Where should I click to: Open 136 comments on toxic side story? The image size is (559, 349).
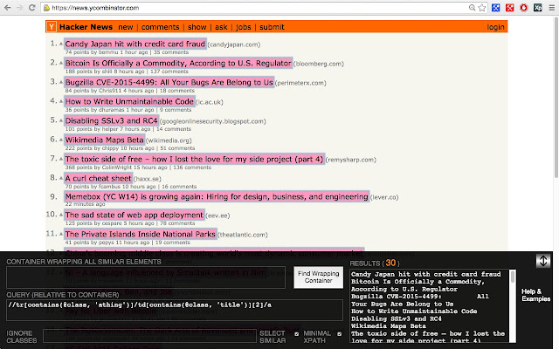point(192,168)
